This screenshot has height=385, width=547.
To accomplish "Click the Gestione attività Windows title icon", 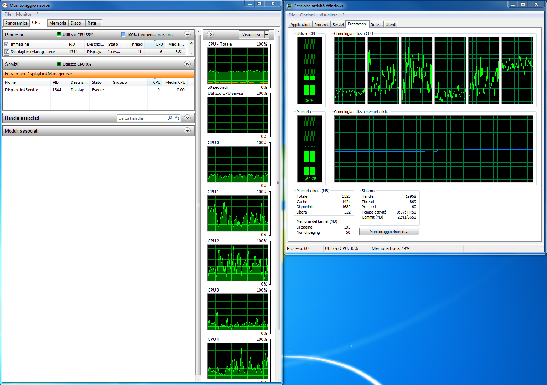I will point(289,6).
